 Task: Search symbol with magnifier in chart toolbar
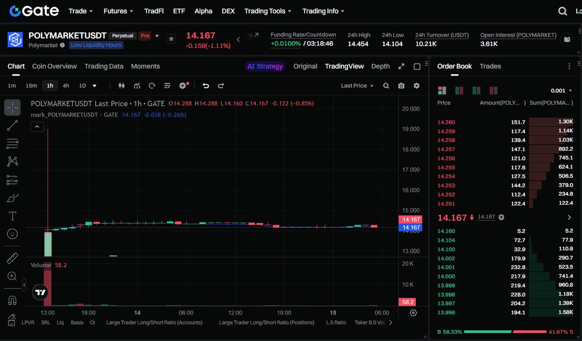tap(386, 86)
